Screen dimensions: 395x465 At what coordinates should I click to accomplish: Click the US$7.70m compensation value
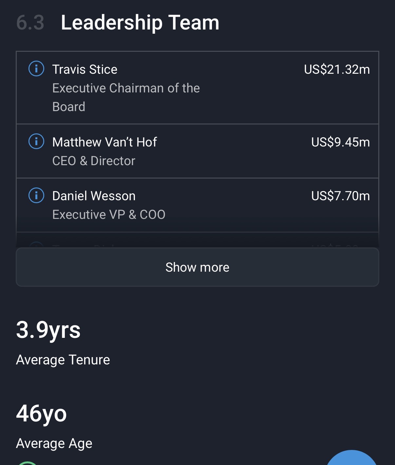click(340, 196)
